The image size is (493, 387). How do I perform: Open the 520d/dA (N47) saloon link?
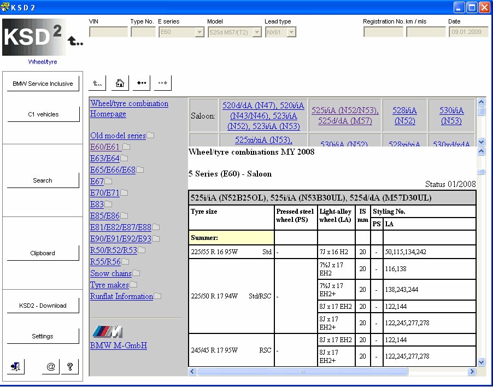pos(263,116)
